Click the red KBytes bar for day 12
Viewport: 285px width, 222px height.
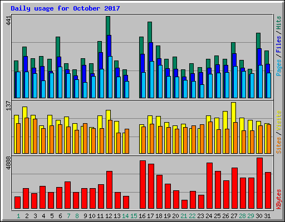coord(109,190)
